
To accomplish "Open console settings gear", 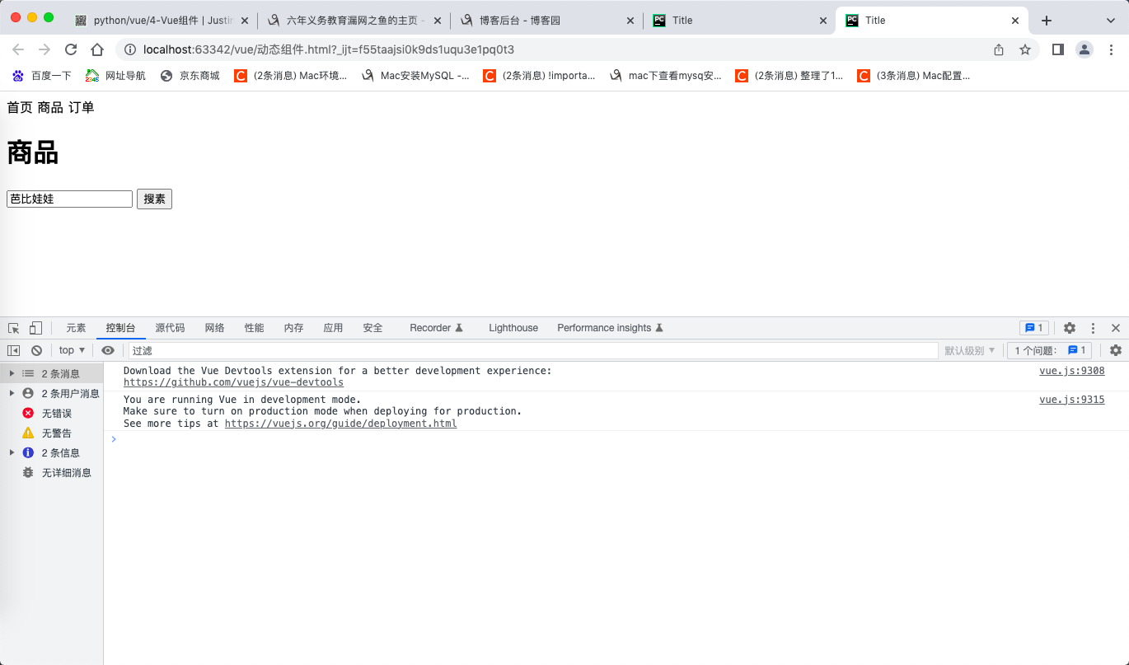I will pyautogui.click(x=1116, y=350).
